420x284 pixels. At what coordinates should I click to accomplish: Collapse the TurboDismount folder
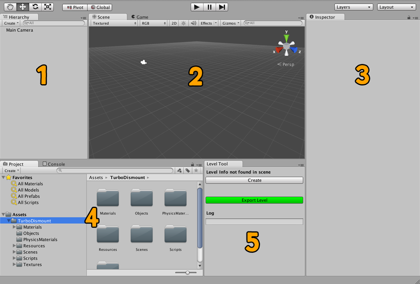(x=9, y=221)
